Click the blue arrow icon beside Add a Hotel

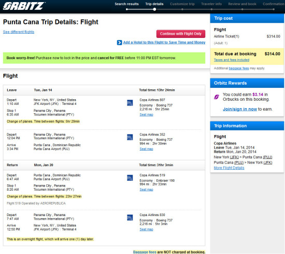click(119, 43)
